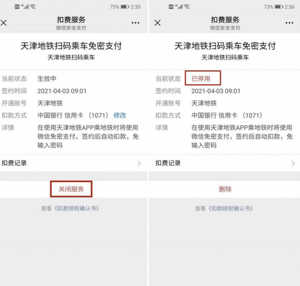This screenshot has width=300, height=286.
Task: Tap the 生效中 status text
Action: 47,78
